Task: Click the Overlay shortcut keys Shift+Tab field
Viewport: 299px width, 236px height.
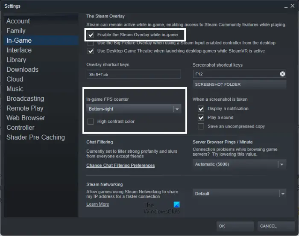Action: (x=134, y=74)
